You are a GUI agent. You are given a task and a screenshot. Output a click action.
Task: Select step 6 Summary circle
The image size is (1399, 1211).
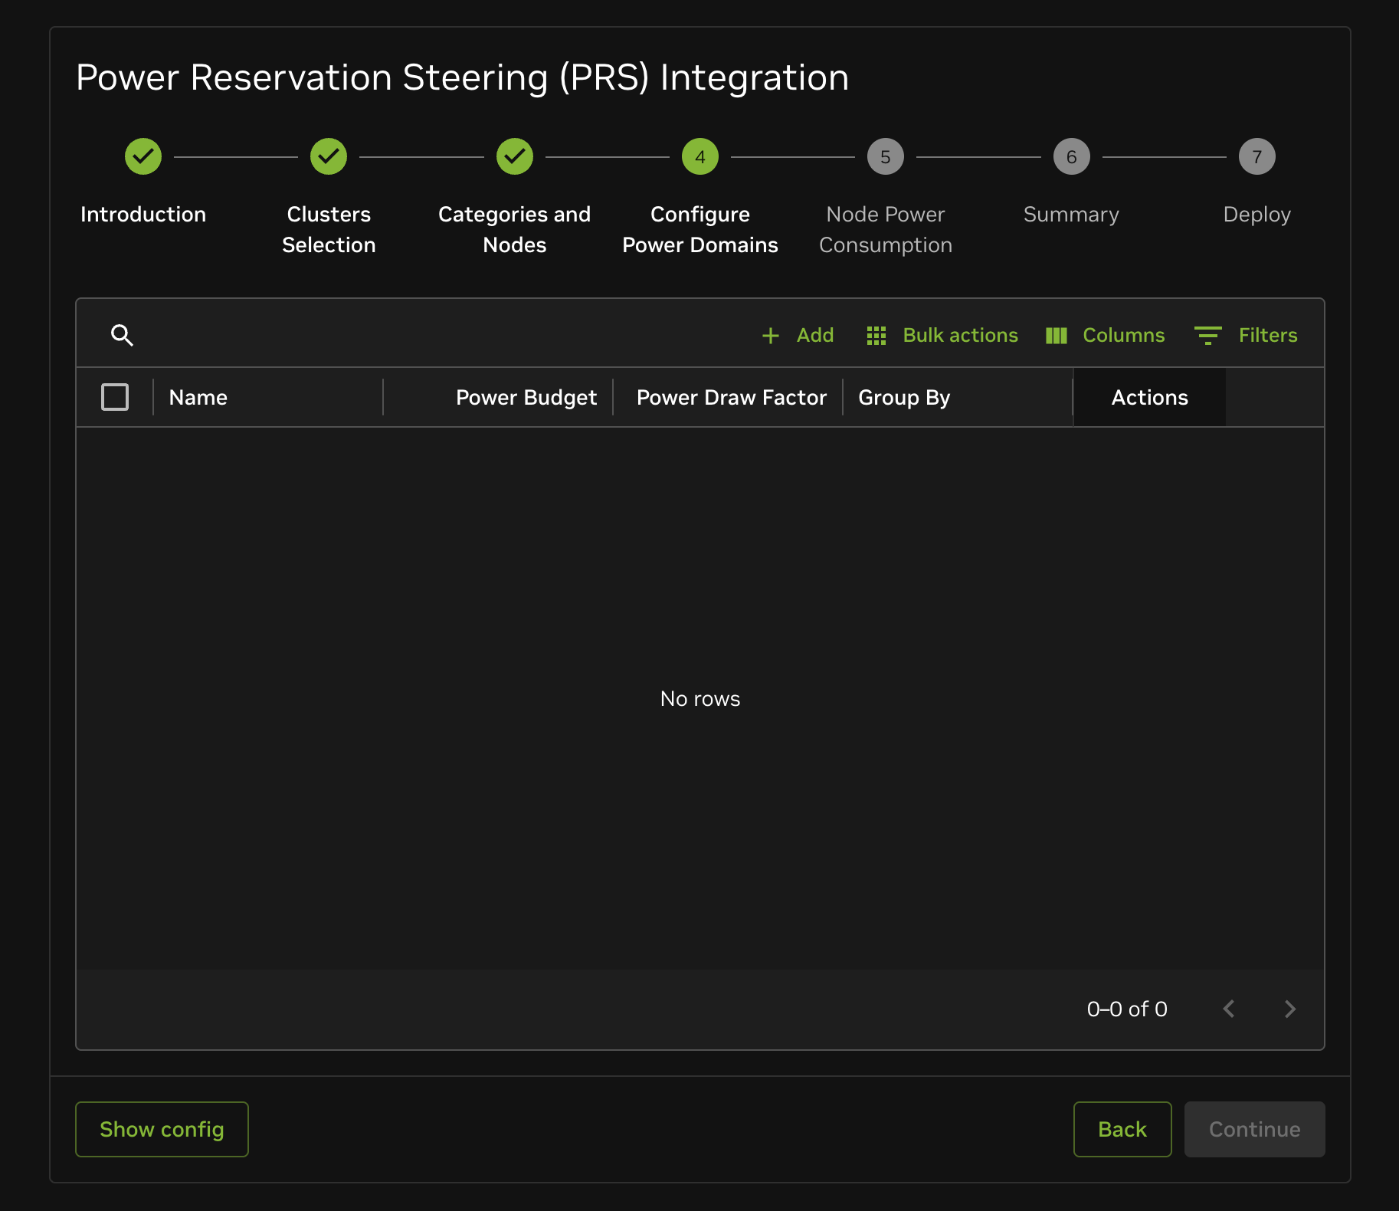[x=1071, y=156]
